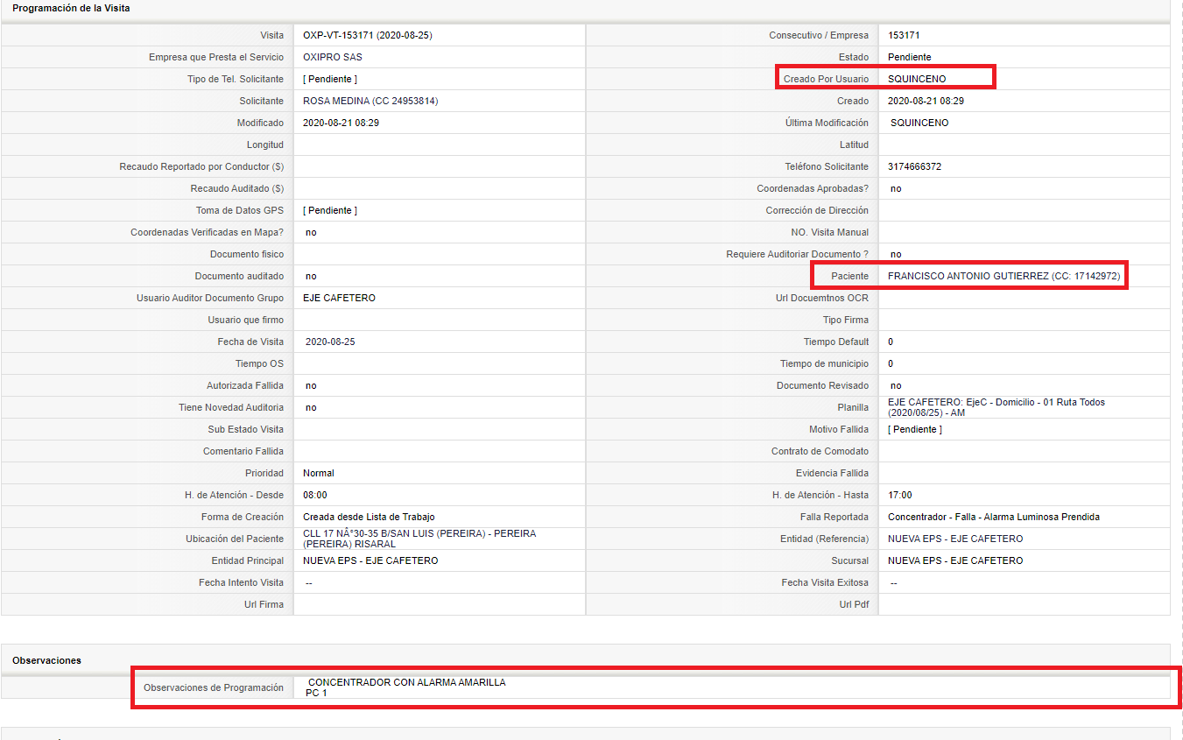Click the Creado date 2020-08-21 08:29
The image size is (1183, 740).
[x=926, y=101]
